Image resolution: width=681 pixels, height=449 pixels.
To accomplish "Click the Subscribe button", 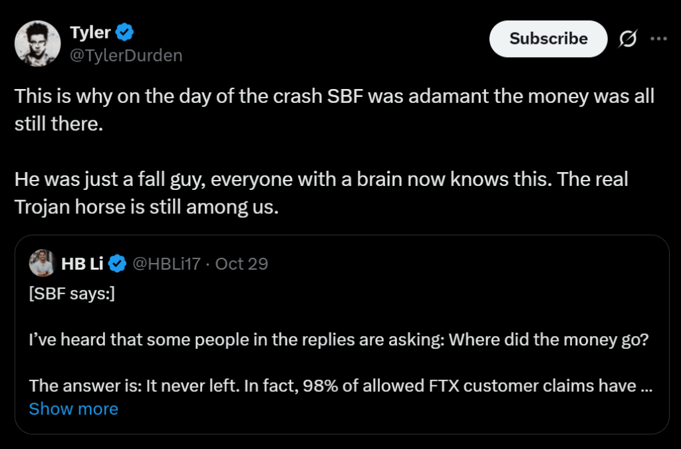I will click(x=548, y=39).
